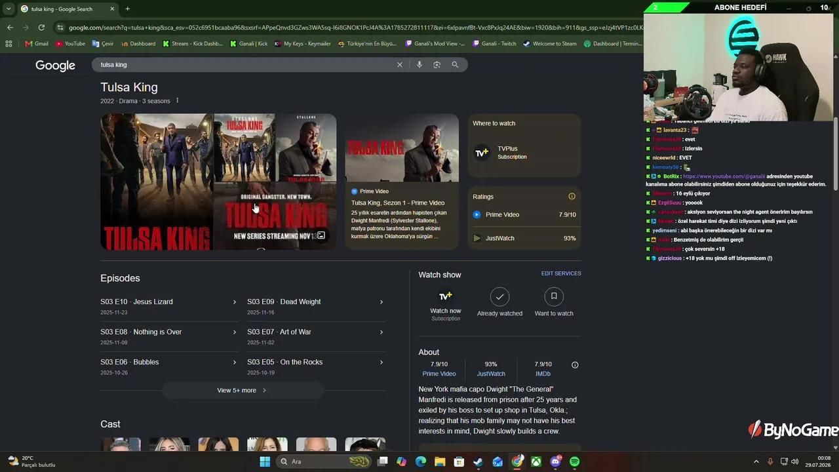Open Spotify from the taskbar
839x472 pixels.
575,462
